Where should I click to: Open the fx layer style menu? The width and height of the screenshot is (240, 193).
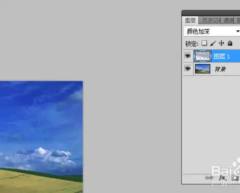coord(223,178)
